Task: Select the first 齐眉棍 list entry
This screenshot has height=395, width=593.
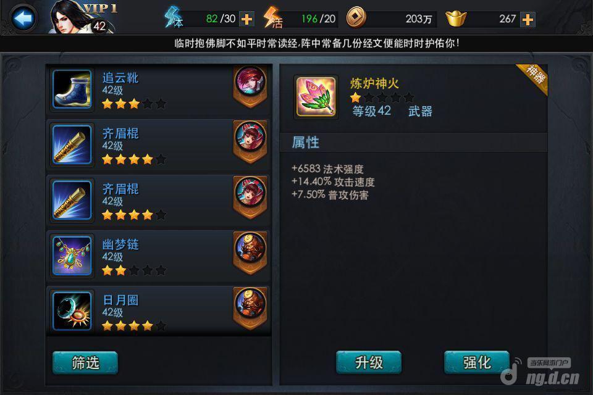Action: [159, 145]
